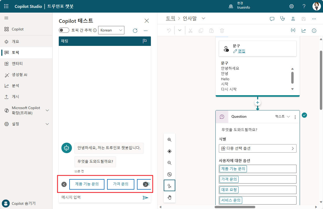
Task: Save the topic
Action: pyautogui.click(x=304, y=19)
